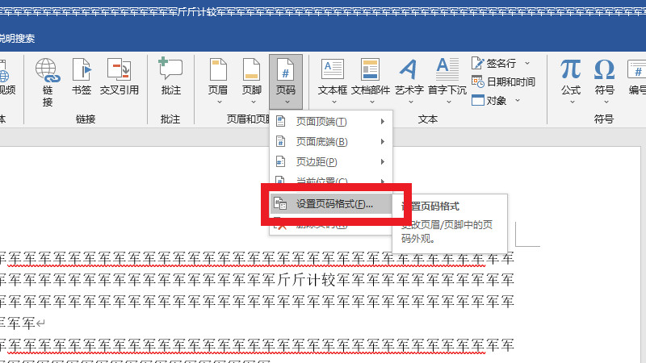The height and width of the screenshot is (363, 646).
Task: Click Signature Line (签名行) icon
Action: coord(477,63)
